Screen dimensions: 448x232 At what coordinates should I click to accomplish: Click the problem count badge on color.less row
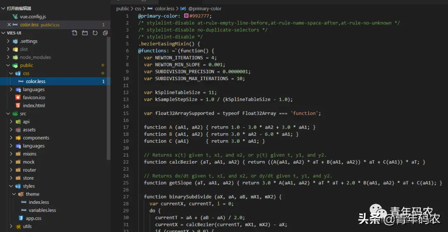[103, 81]
